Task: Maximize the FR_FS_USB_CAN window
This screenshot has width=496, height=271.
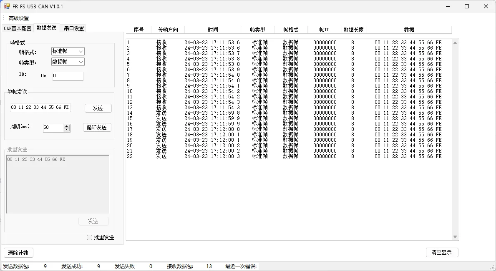Action: (466, 6)
